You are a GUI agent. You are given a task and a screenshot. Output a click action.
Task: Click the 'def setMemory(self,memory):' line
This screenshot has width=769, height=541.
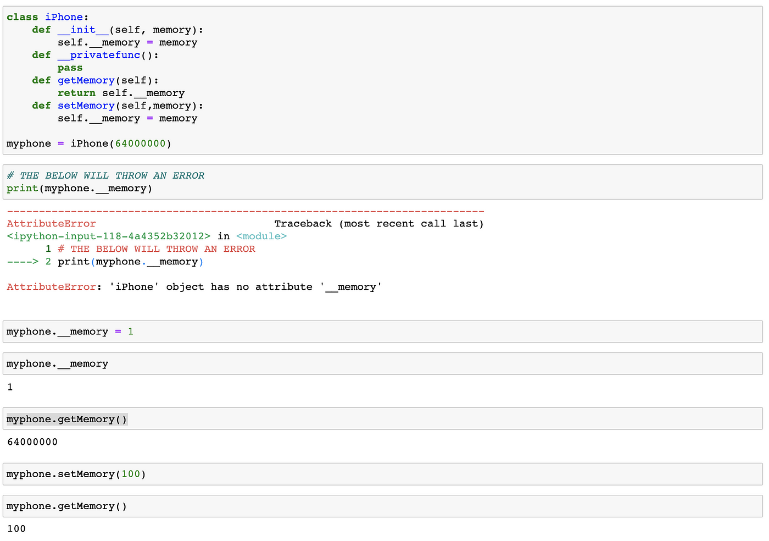pos(118,106)
